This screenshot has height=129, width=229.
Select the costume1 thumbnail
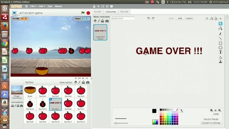pos(100,32)
